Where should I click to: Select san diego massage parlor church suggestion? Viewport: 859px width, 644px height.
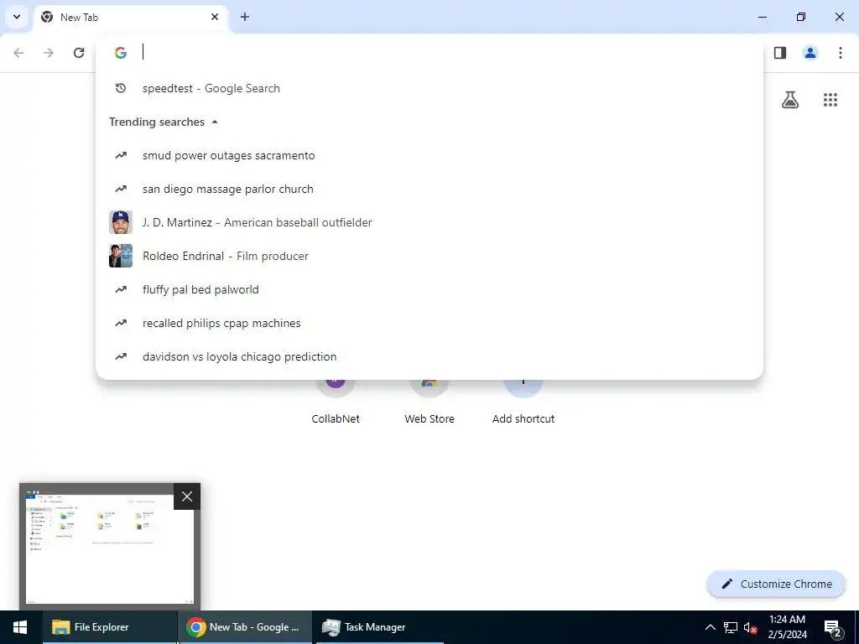[429, 189]
